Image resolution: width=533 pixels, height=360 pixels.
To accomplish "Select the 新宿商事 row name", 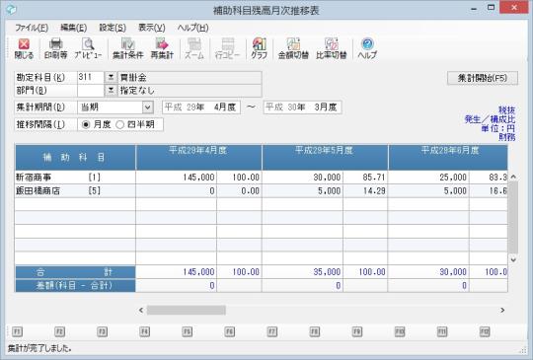I will pos(34,178).
